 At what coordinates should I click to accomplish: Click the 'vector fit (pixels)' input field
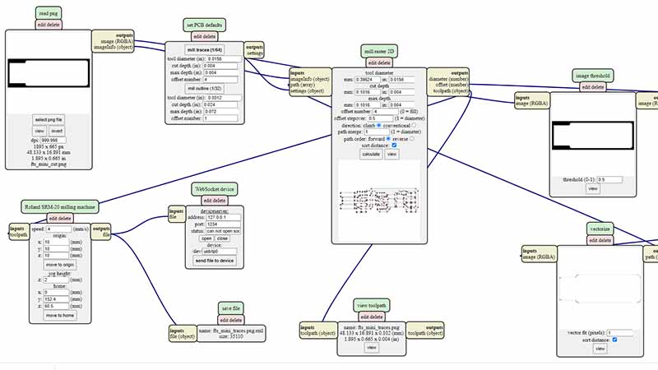pyautogui.click(x=620, y=333)
